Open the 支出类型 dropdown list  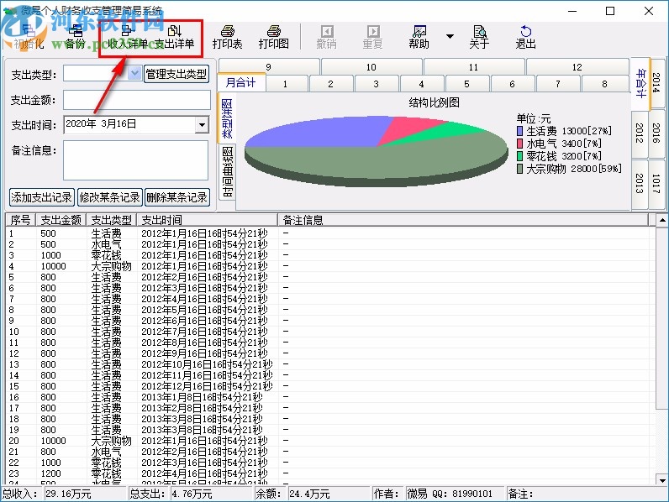click(x=134, y=73)
